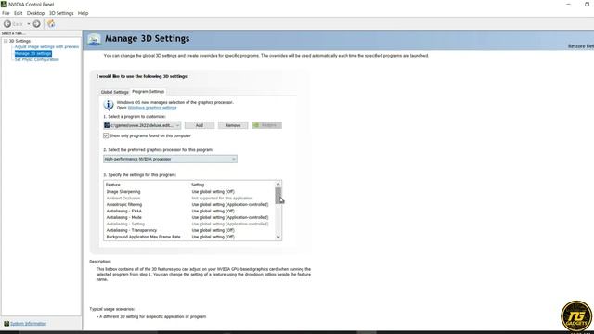This screenshot has width=594, height=334.
Task: Open the Help menu
Action: click(83, 13)
